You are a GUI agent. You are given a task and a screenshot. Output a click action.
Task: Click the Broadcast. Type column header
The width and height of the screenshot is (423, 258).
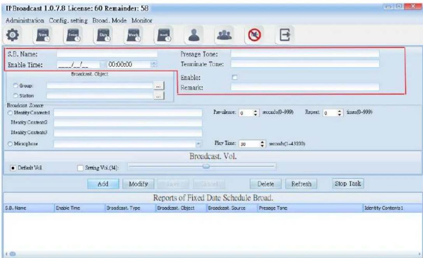pyautogui.click(x=130, y=208)
